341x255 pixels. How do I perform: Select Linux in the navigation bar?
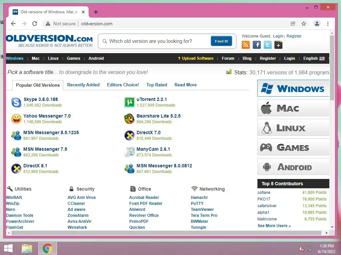coord(53,58)
